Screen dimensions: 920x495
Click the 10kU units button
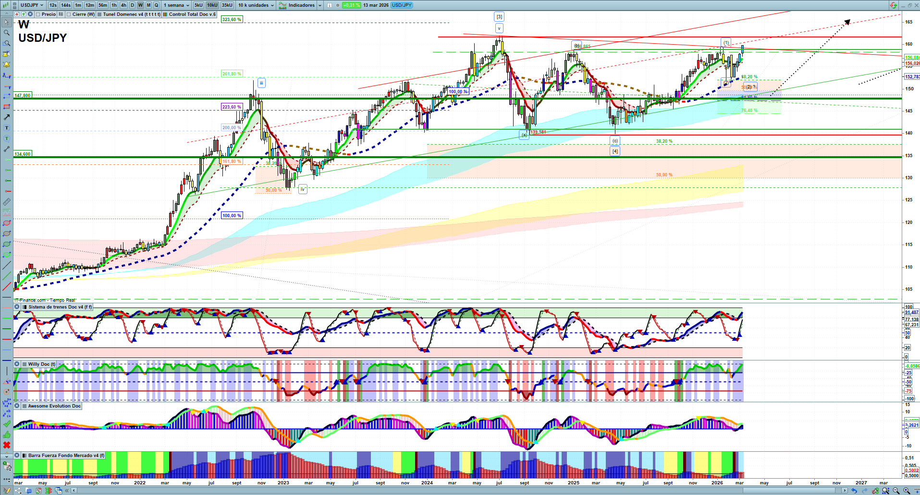pyautogui.click(x=212, y=5)
